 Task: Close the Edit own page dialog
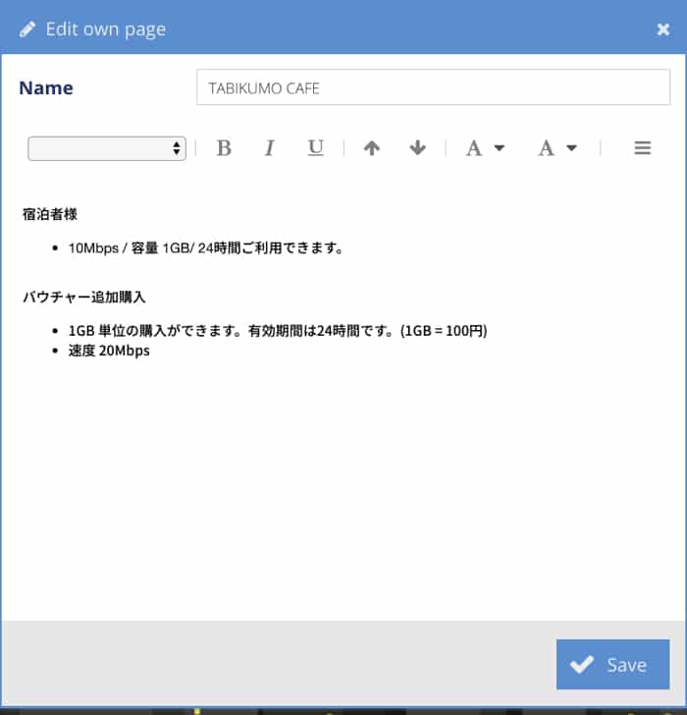point(663,29)
